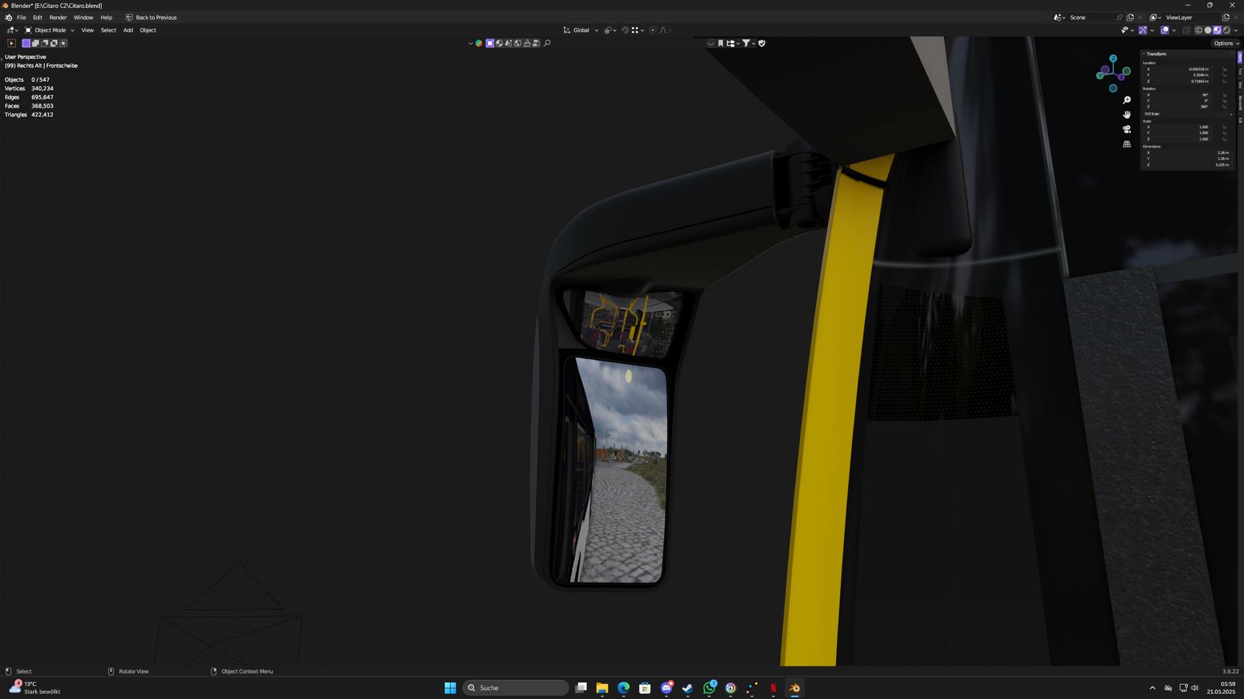Expand the Options dropdown
This screenshot has width=1244, height=699.
pos(1226,43)
